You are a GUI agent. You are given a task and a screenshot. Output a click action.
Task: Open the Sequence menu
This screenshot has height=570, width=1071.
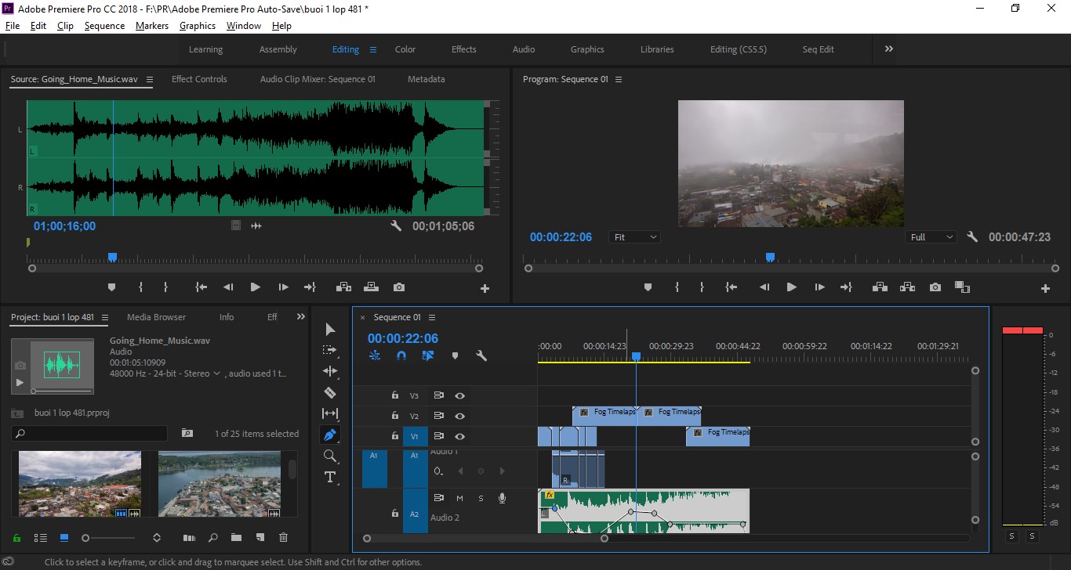click(104, 25)
